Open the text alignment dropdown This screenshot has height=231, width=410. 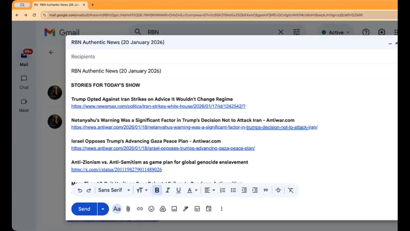click(x=209, y=190)
